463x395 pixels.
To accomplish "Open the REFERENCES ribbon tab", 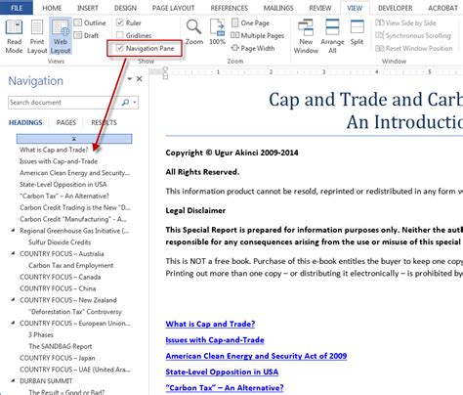I will 230,8.
